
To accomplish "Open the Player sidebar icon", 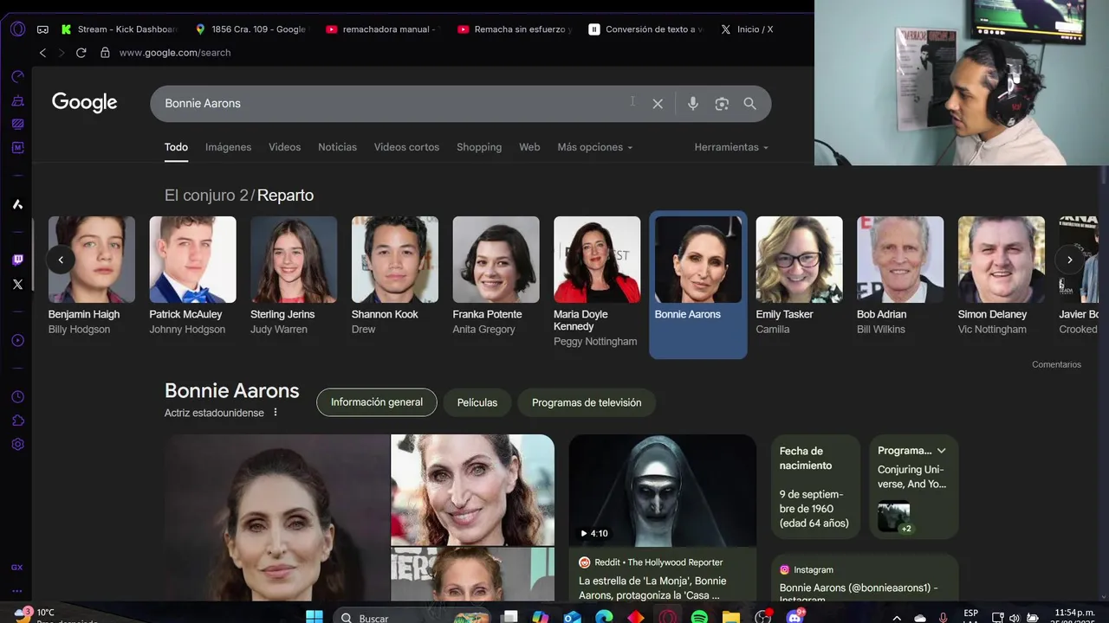I will (x=17, y=341).
